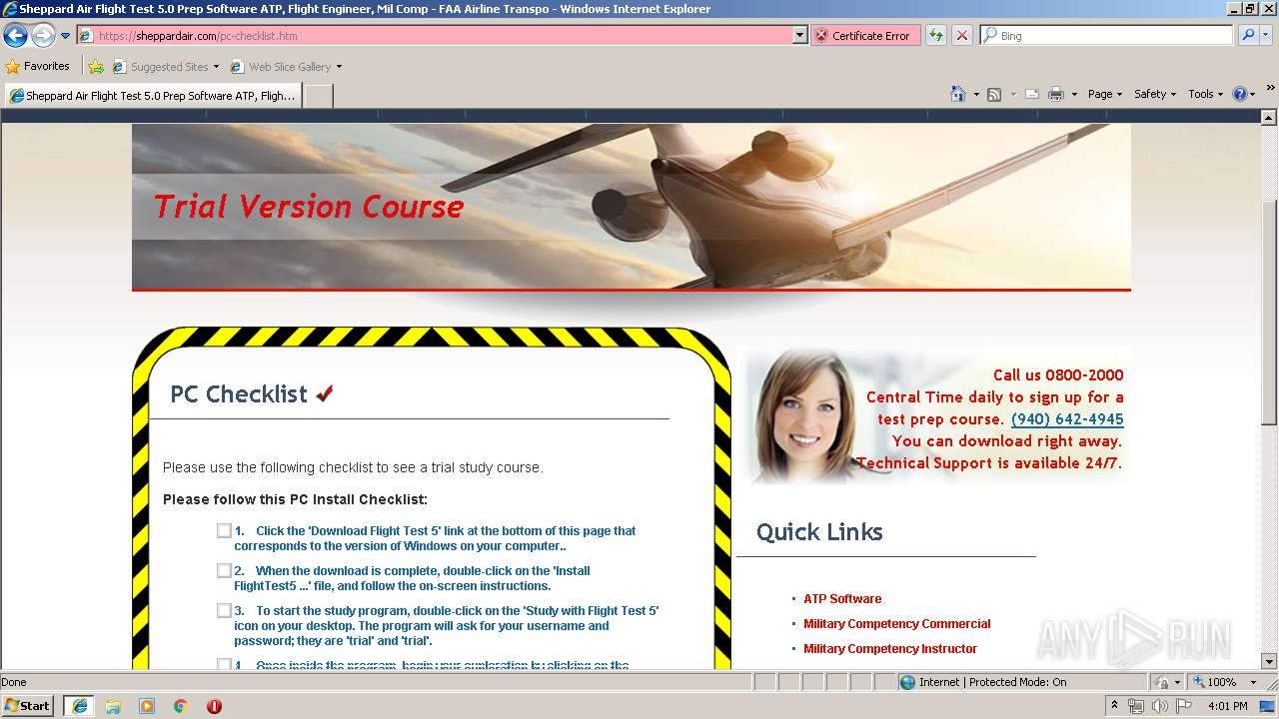1279x719 pixels.
Task: Click the 4:01 PM system clock
Action: [x=1227, y=706]
